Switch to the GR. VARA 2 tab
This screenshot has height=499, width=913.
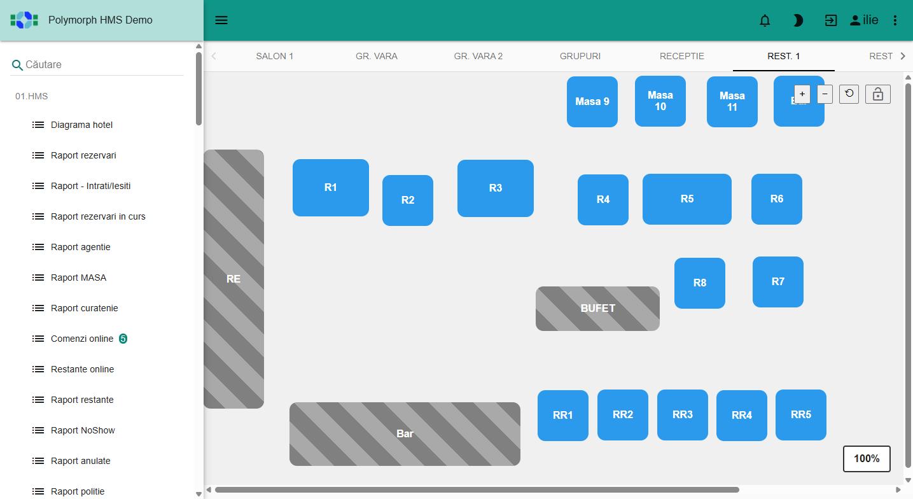pyautogui.click(x=478, y=56)
